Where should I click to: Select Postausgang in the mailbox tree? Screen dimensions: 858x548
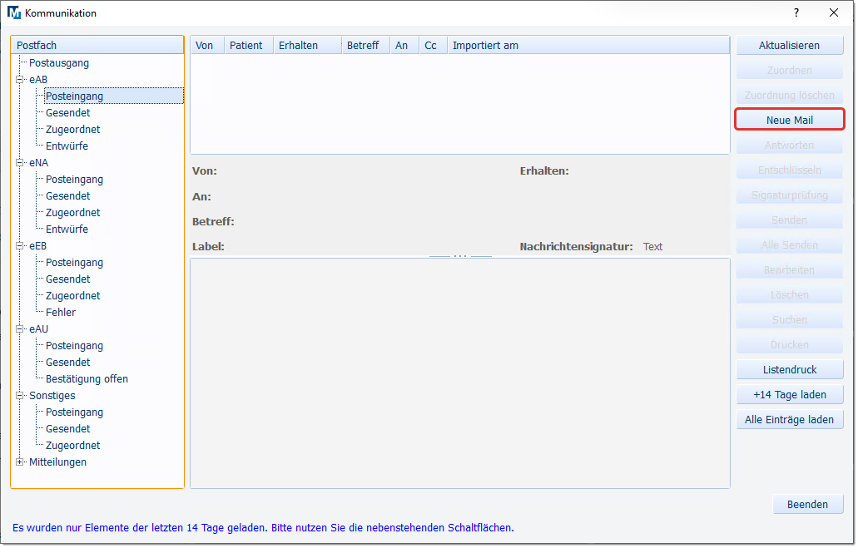pos(59,63)
